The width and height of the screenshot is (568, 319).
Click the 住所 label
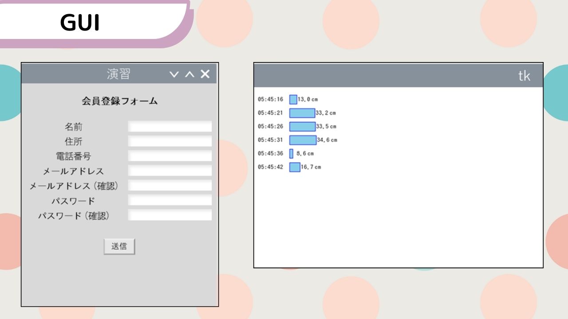coord(74,142)
